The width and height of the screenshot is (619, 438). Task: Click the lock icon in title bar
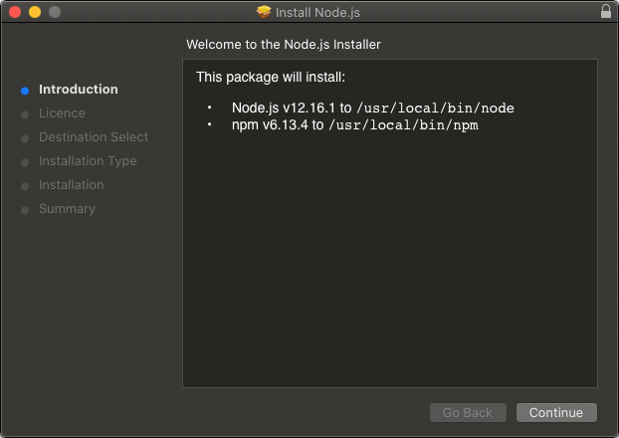(606, 12)
